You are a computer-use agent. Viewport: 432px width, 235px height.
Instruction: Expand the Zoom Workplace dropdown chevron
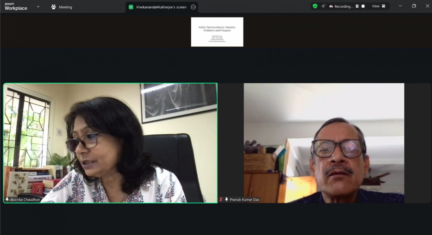click(x=38, y=7)
